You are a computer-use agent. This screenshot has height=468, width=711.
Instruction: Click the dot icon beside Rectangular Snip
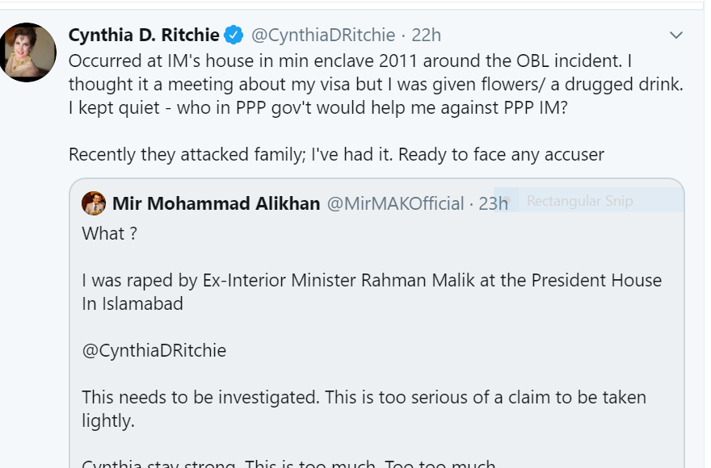(507, 200)
